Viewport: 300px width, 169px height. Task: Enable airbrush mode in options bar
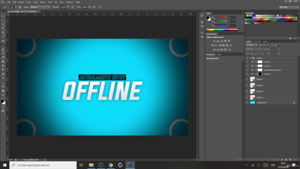click(x=94, y=7)
